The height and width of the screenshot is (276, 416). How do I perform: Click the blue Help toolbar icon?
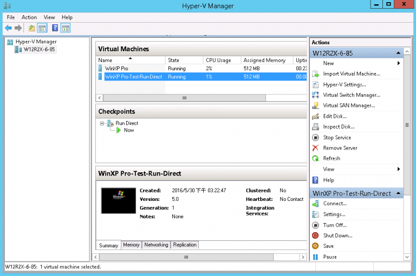point(55,28)
